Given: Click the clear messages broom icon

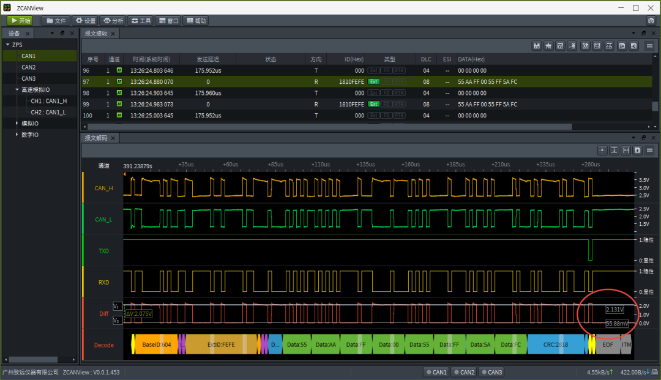Looking at the screenshot, I should click(x=548, y=46).
